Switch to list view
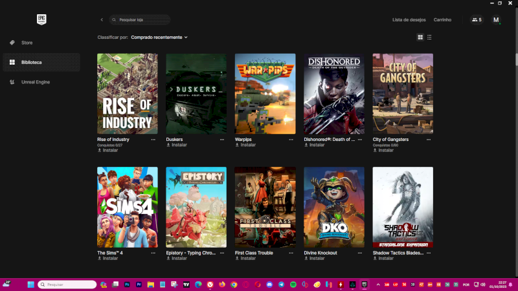Viewport: 518px width, 291px height. 429,38
